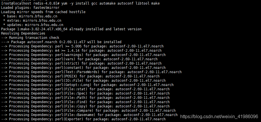Click the perl(File::Compare) dependency line

point(88,111)
